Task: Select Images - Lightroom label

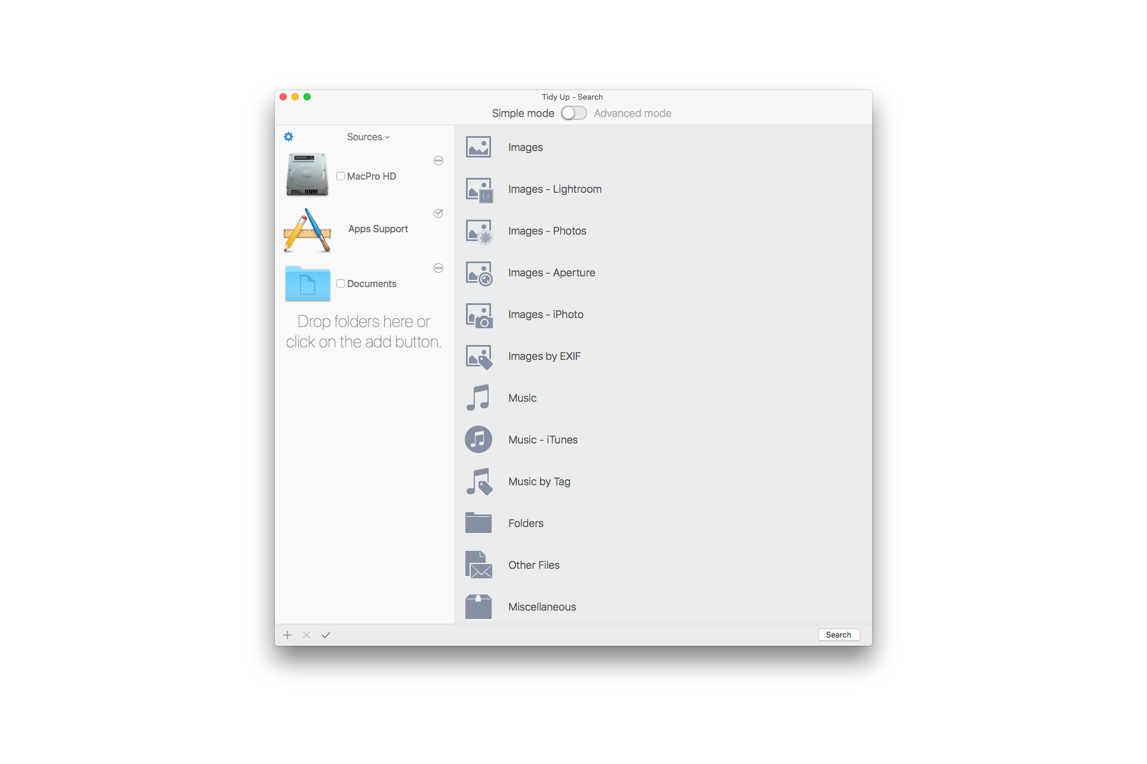Action: point(554,189)
